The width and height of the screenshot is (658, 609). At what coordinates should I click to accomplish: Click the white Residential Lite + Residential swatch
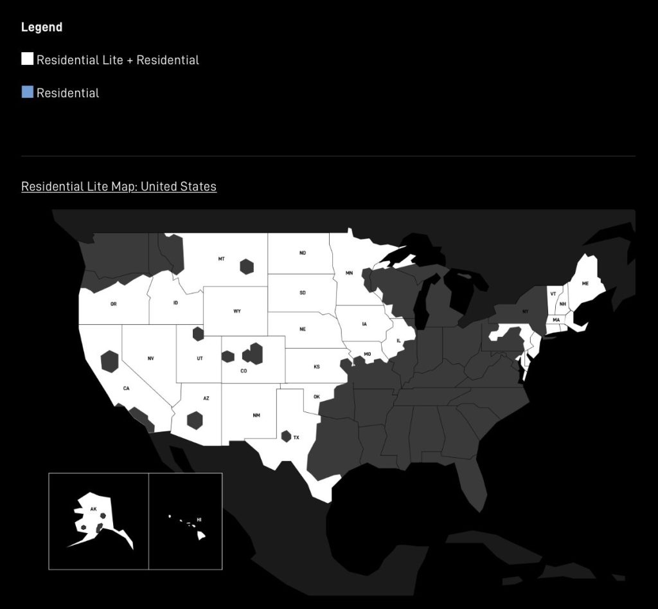(27, 59)
